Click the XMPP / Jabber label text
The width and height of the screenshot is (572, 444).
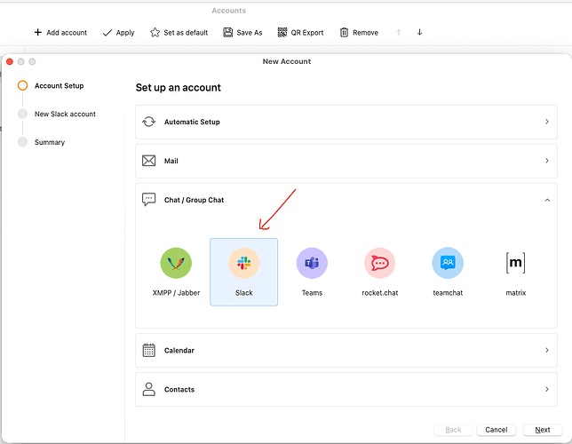[176, 292]
